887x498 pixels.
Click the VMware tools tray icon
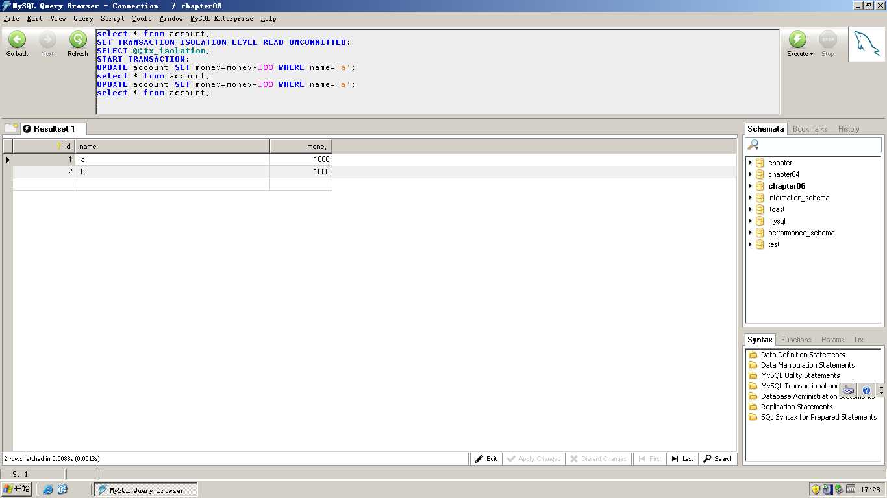tap(851, 490)
